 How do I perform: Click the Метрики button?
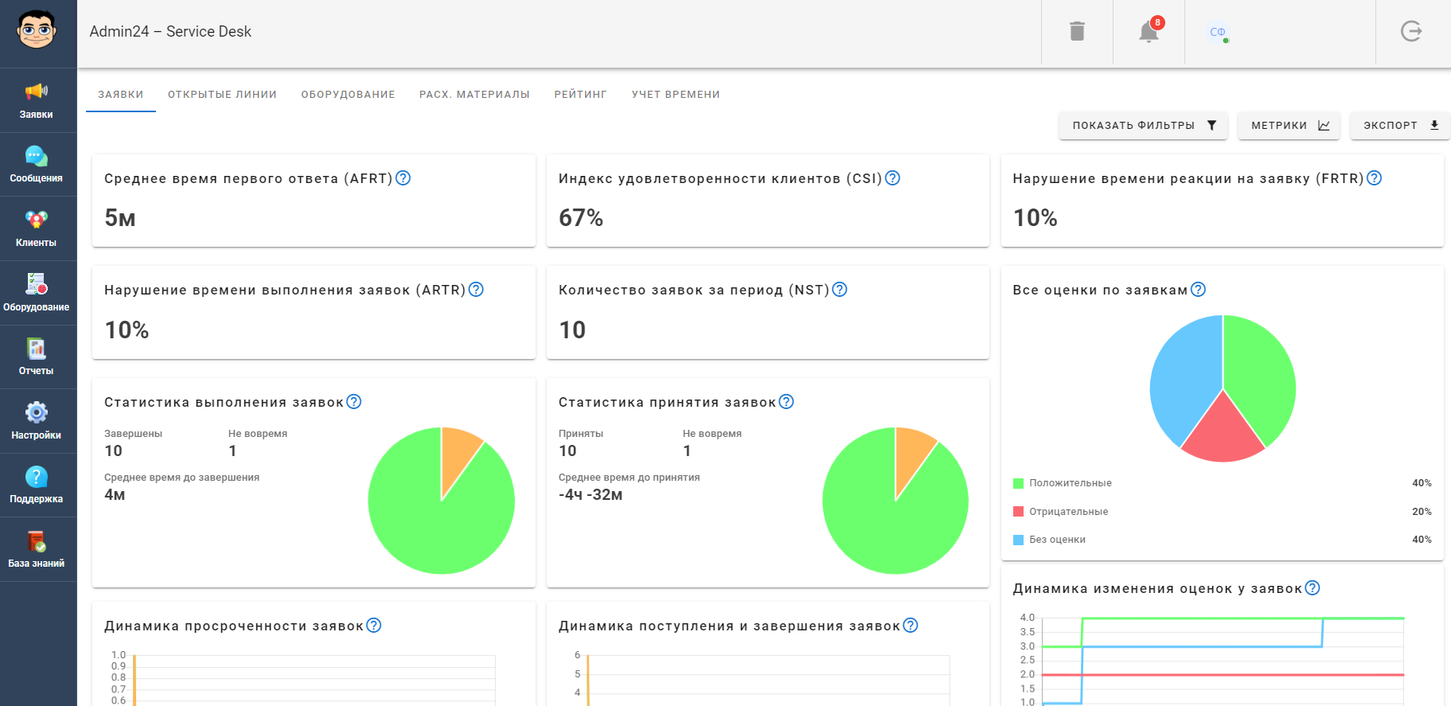pos(1289,126)
